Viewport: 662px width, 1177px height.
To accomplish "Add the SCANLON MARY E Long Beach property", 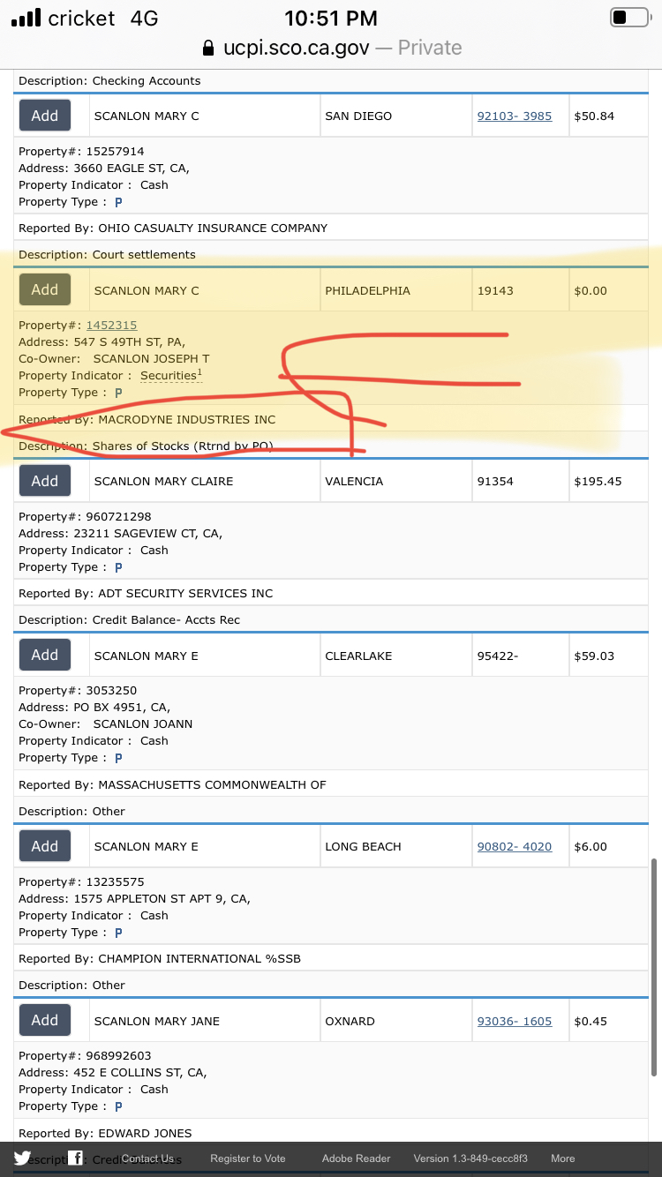I will [x=45, y=846].
